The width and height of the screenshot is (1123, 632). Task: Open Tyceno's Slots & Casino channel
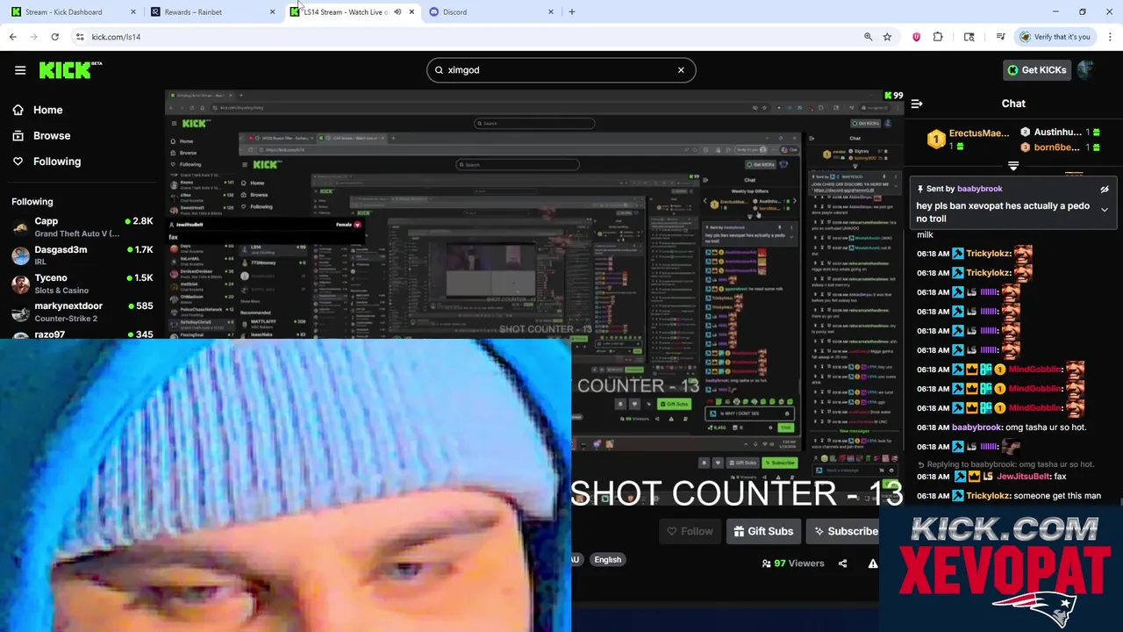click(82, 283)
